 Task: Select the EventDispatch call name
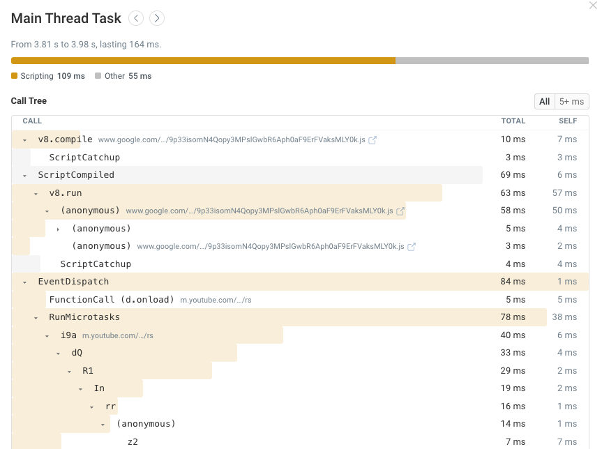pyautogui.click(x=73, y=282)
